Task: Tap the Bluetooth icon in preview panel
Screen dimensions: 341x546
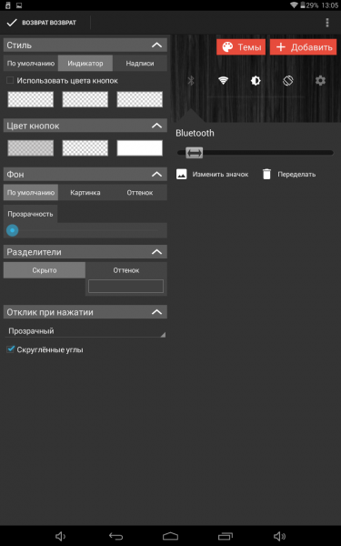Action: pyautogui.click(x=191, y=81)
